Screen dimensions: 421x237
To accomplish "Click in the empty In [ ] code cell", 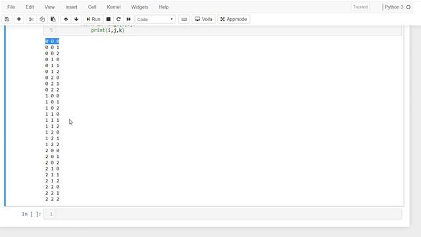I will click(x=229, y=214).
